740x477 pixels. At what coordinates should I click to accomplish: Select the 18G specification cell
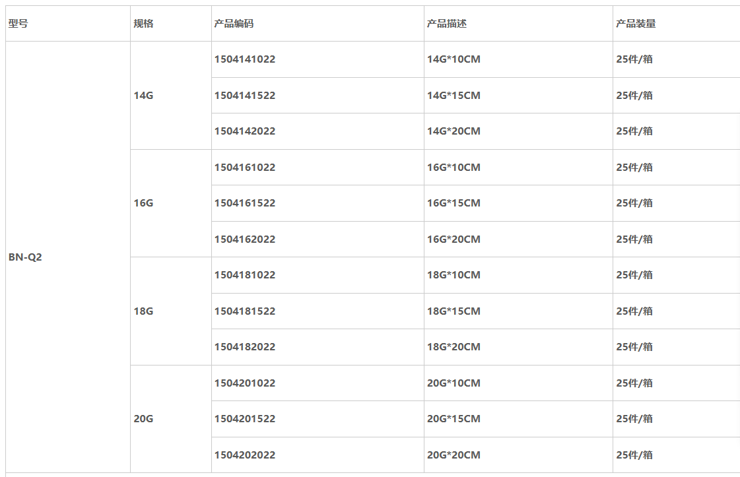point(143,311)
